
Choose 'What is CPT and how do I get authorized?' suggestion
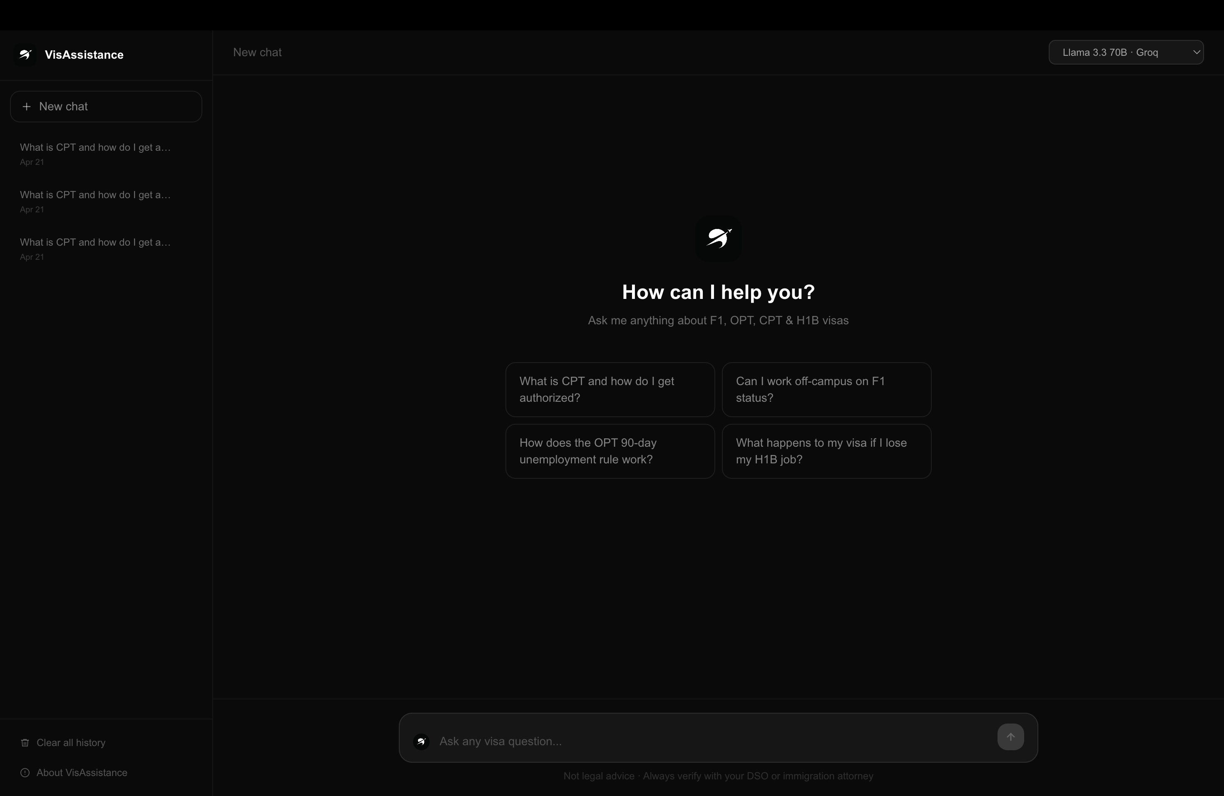click(x=610, y=389)
